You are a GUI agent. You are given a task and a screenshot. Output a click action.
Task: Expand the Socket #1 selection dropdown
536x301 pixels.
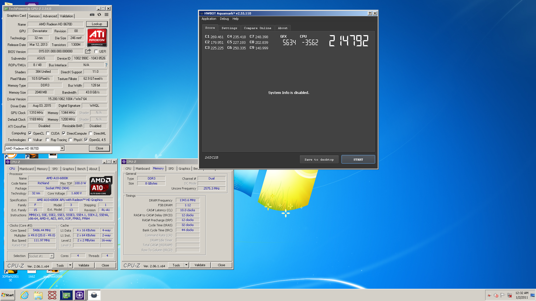(x=52, y=256)
